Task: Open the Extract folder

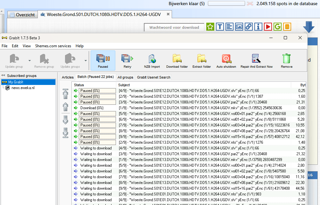Action: (201, 59)
